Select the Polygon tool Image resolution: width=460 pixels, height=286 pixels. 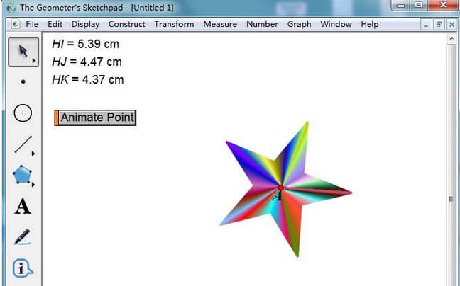[23, 175]
